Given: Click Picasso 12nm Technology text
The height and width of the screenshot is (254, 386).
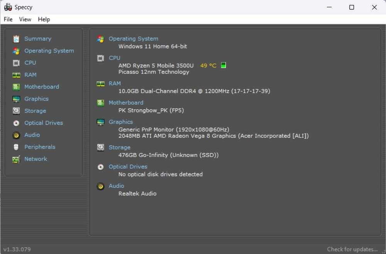Looking at the screenshot, I should [154, 72].
